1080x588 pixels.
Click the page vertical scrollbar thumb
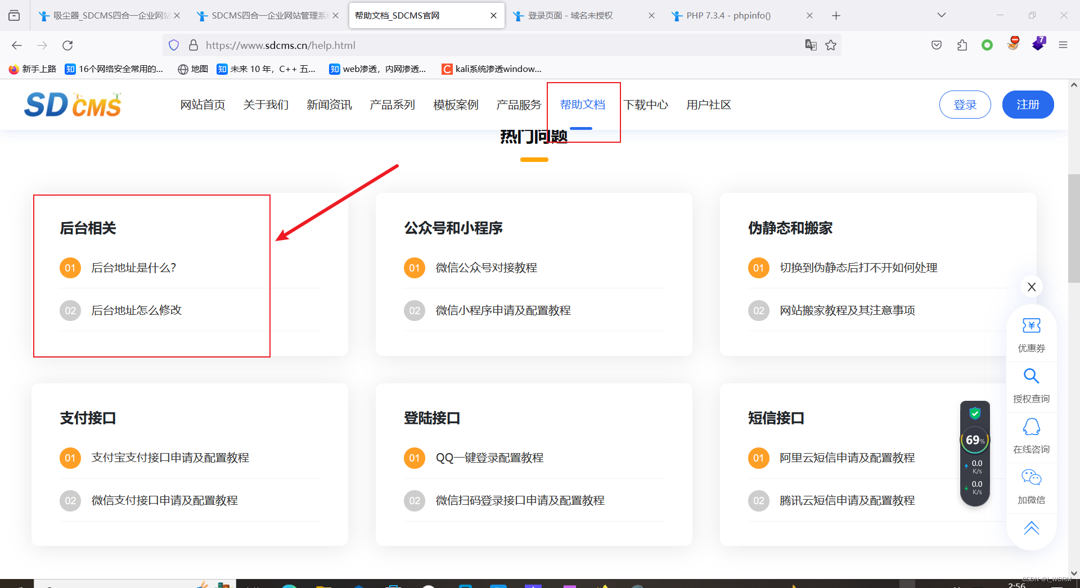(1073, 228)
